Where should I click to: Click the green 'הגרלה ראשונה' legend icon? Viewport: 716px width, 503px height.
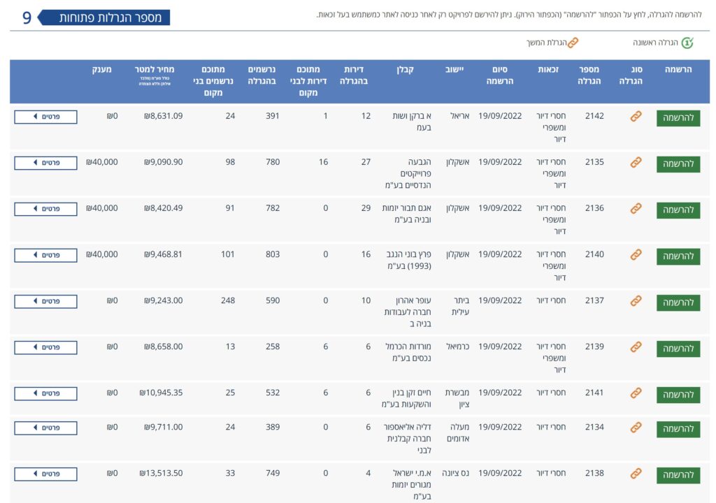coord(687,43)
